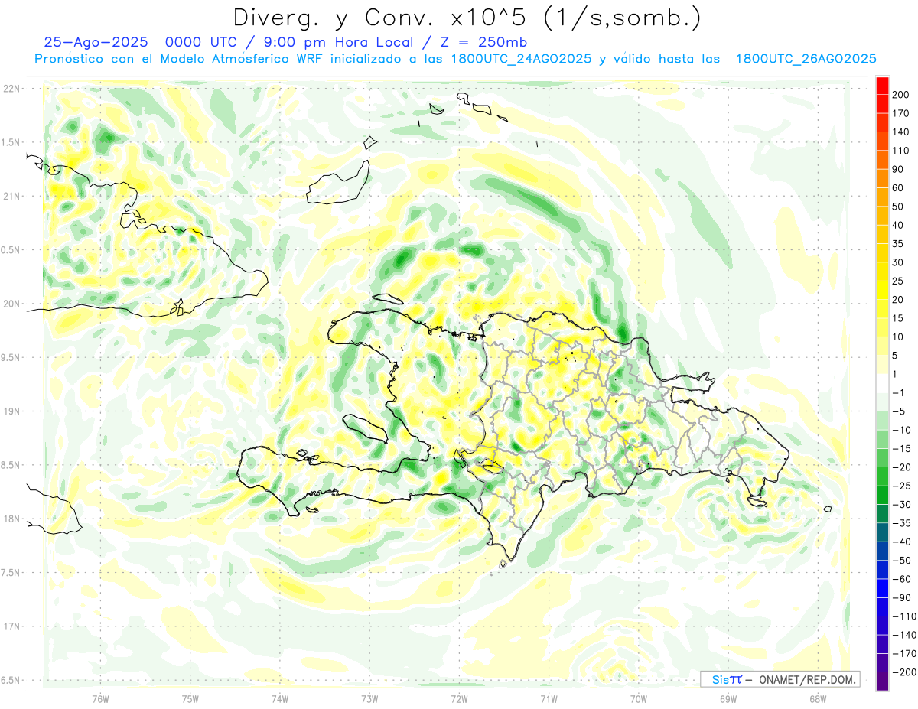Click colorbar label '170' (positive)
918x709 pixels.
tap(901, 113)
